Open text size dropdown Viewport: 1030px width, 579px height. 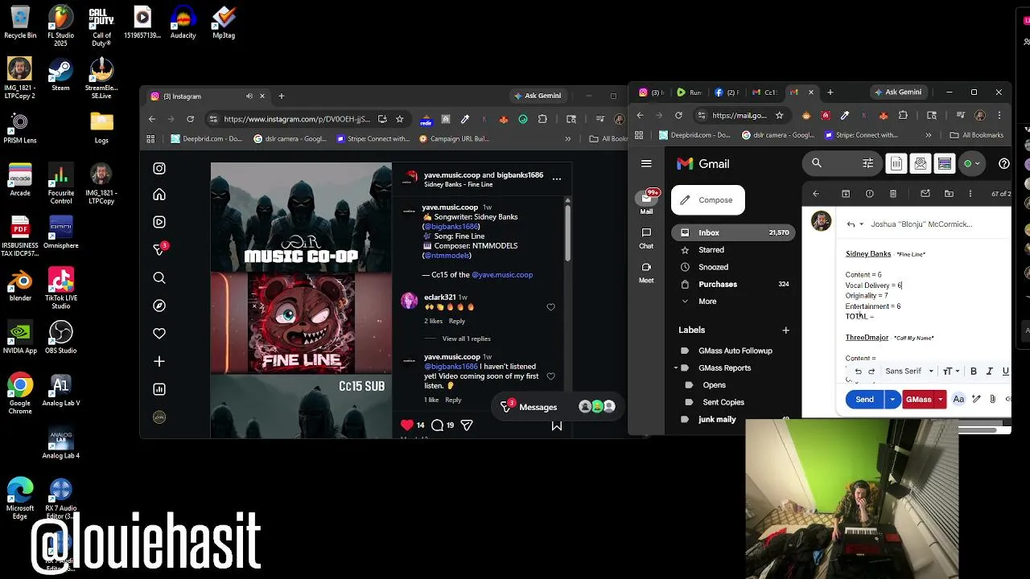coord(950,372)
